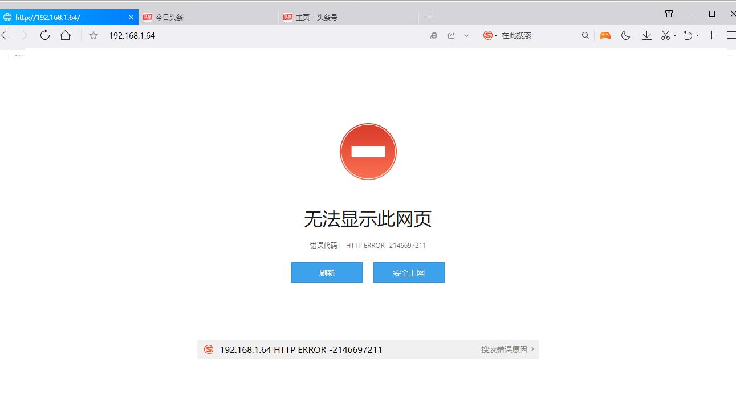Screen dimensions: 736x399
Task: Click the 刷新 button to reload
Action: 326,272
